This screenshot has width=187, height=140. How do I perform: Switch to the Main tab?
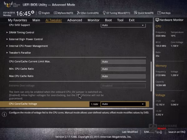(x=36, y=20)
